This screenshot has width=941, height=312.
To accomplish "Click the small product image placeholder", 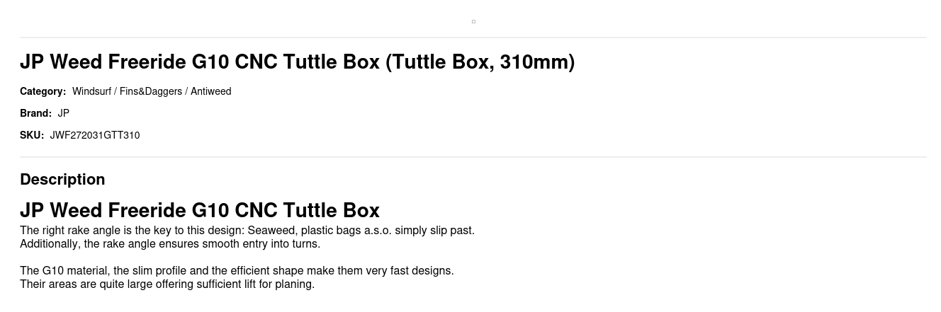I will coord(473,21).
